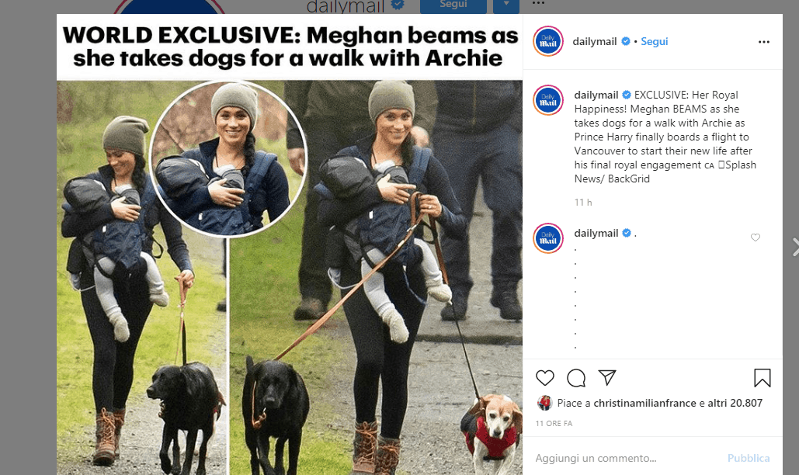Like dailymail's dotted comment with small heart

click(x=756, y=237)
